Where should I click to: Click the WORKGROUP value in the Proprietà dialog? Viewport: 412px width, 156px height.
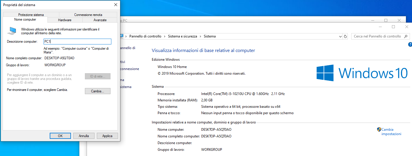pos(55,65)
